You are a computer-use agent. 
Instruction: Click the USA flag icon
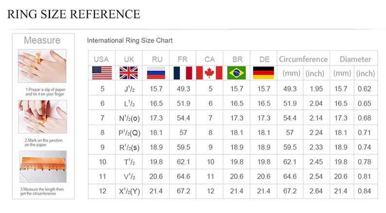[x=102, y=73]
